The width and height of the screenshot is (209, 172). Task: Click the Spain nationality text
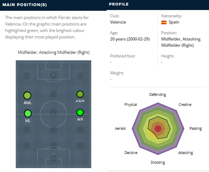point(174,22)
